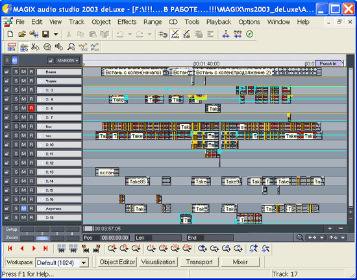The image size is (357, 280).
Task: Click the zoom 60s icon
Action: [175, 248]
